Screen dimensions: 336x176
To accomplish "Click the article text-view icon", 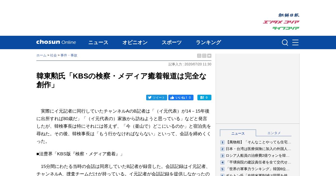I will pyautogui.click(x=204, y=56).
